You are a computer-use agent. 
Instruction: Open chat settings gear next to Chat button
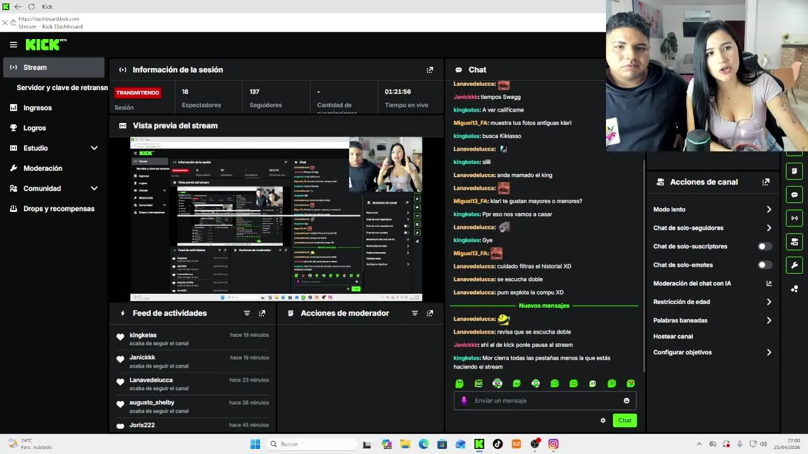click(603, 421)
